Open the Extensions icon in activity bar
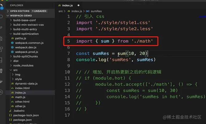The width and height of the screenshot is (206, 124). tap(1, 49)
